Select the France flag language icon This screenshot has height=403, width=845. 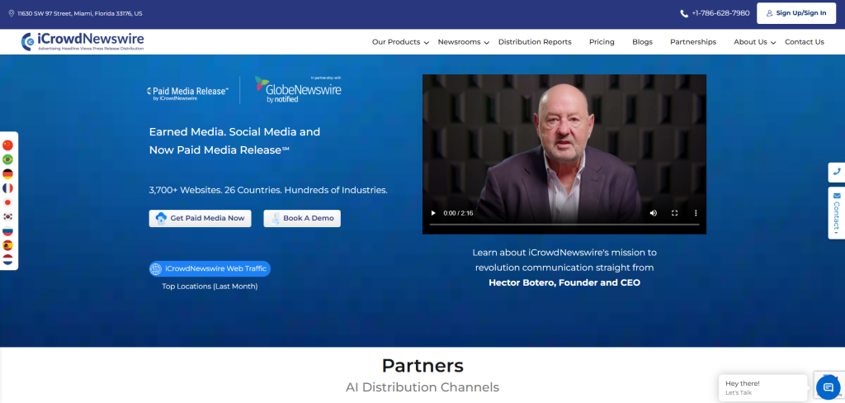pos(7,188)
